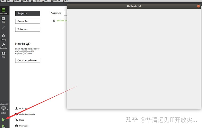Click the Blogs RSS feed icon
The width and height of the screenshot is (202, 128).
coord(16,120)
